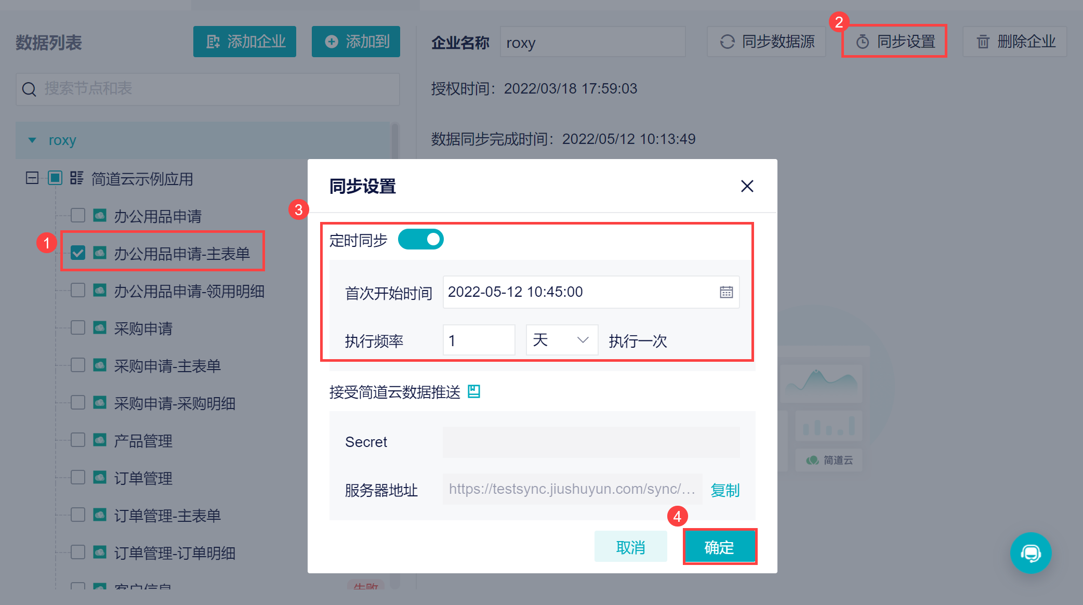Click the form icon next to 采购申请
The height and width of the screenshot is (605, 1083).
pyautogui.click(x=100, y=328)
